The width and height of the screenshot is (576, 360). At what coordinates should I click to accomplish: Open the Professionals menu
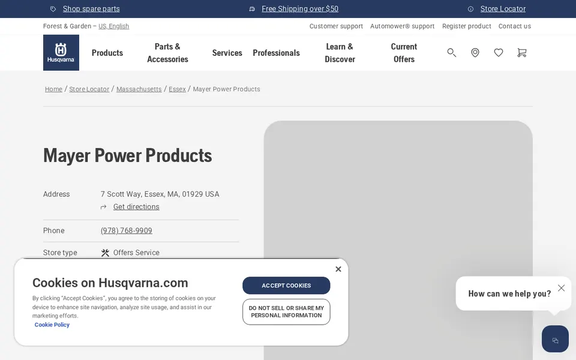click(x=276, y=53)
